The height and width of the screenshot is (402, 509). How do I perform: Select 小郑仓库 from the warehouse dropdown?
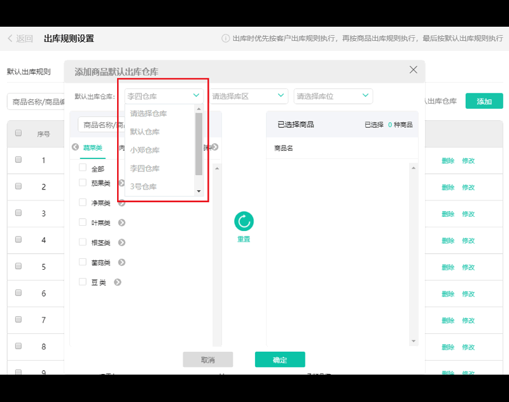tap(146, 149)
